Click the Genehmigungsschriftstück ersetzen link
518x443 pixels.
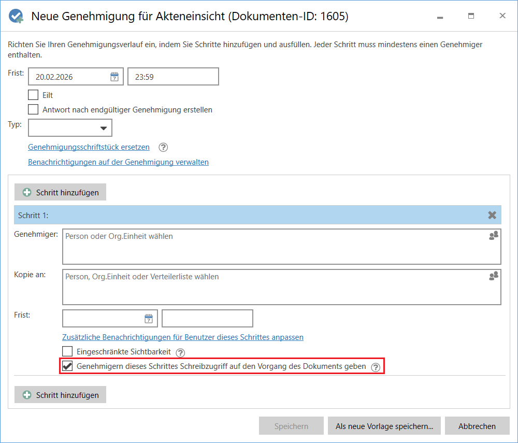point(89,147)
